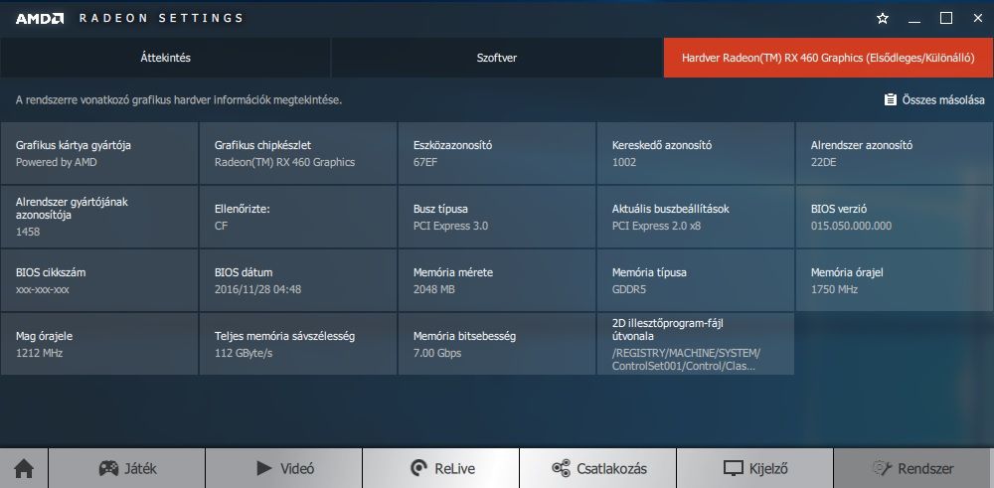The image size is (994, 488).
Task: Open the Játék section label
Action: [x=141, y=469]
